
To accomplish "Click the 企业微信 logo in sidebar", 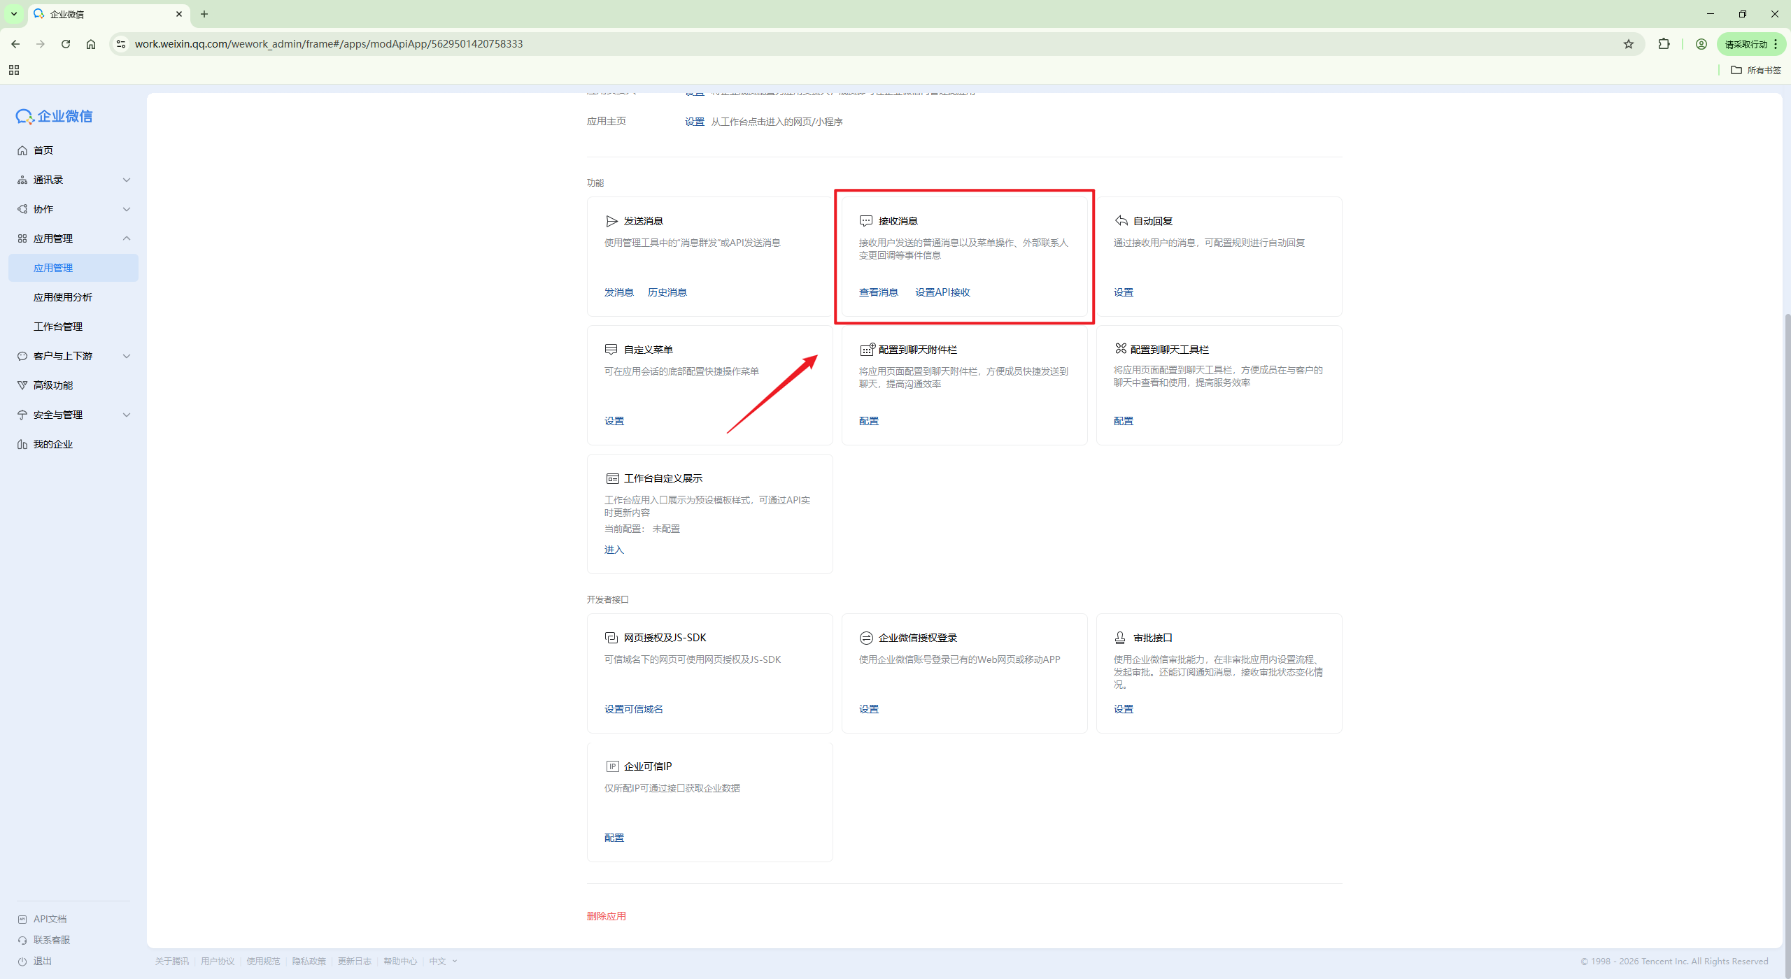I will pos(54,116).
